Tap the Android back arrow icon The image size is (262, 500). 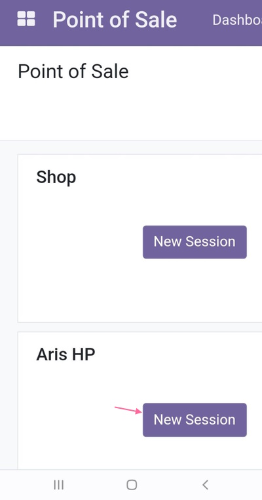coord(205,485)
